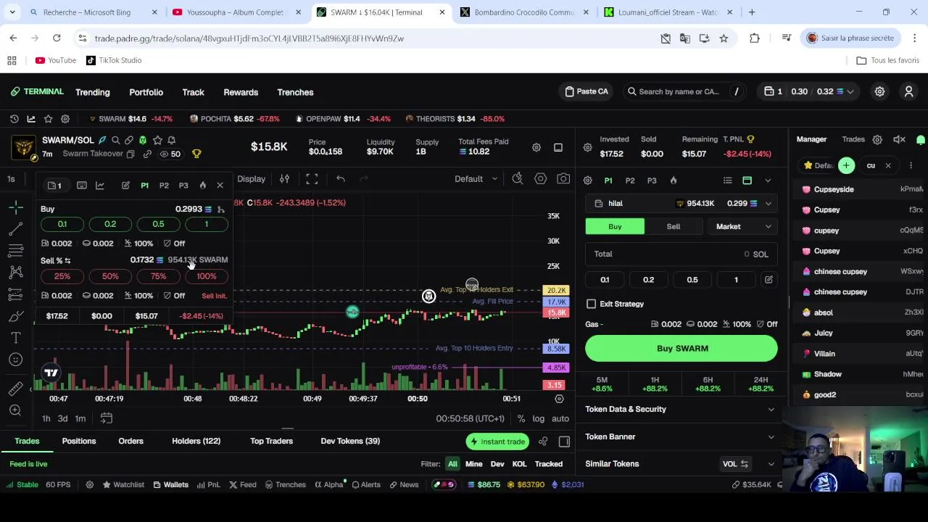Close the floating instant trade panel
The height and width of the screenshot is (522, 928).
click(220, 186)
